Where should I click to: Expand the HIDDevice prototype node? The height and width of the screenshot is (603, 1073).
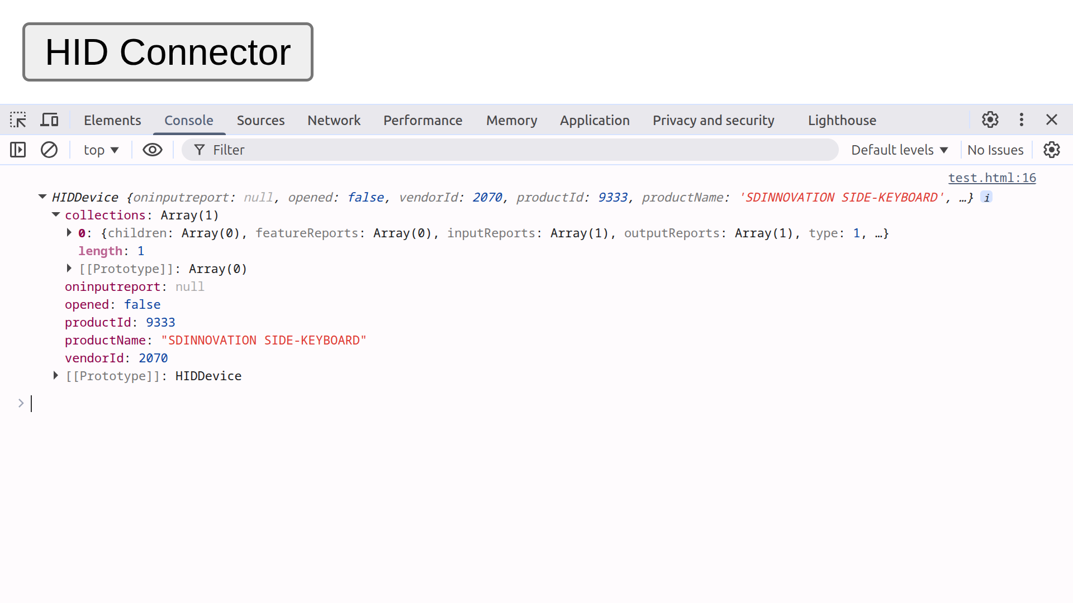click(x=56, y=376)
